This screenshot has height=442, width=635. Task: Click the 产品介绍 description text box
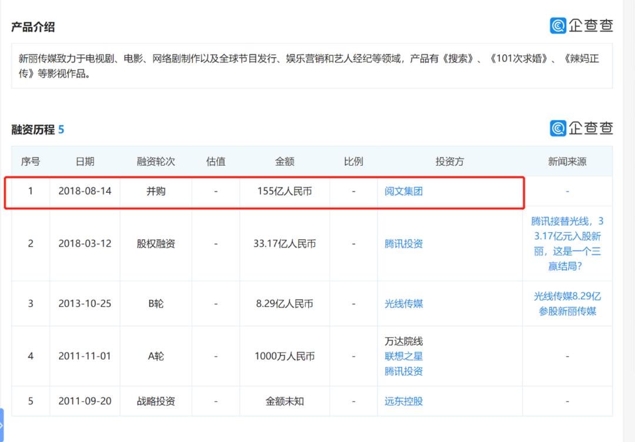(312, 66)
